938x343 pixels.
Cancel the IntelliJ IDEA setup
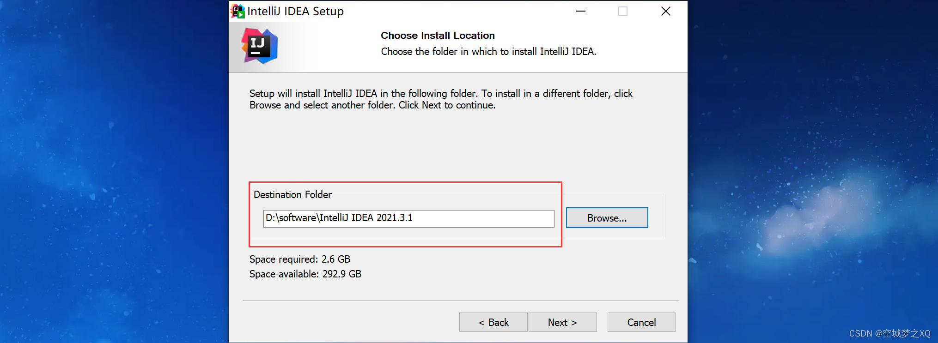641,322
